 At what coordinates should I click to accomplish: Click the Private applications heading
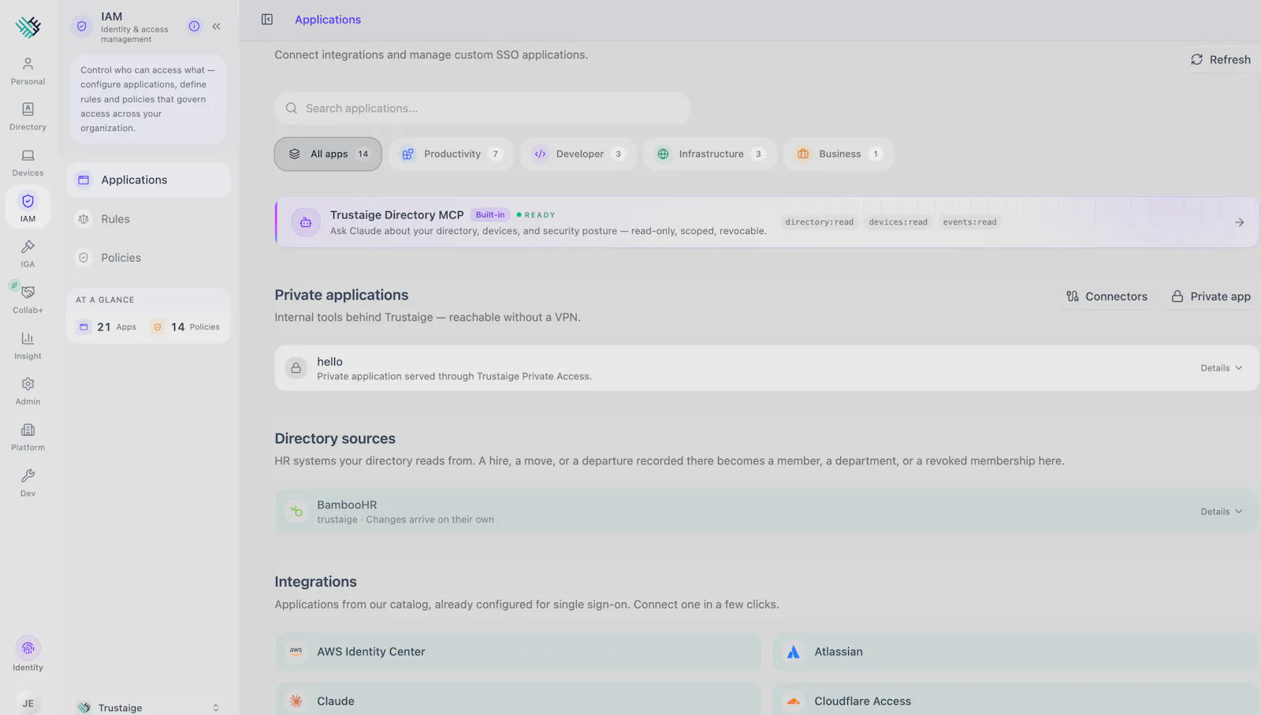coord(341,295)
